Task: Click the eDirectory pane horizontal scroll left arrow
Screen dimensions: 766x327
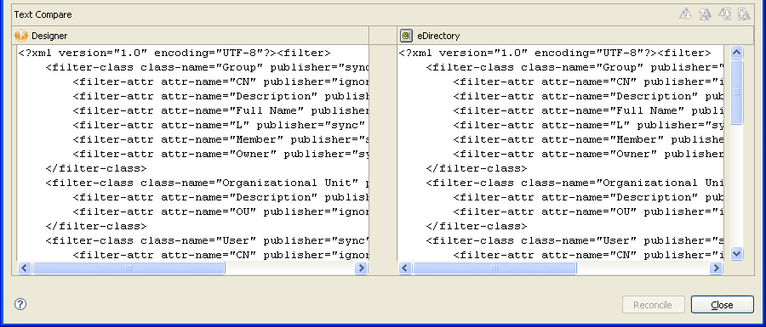Action: (x=405, y=268)
